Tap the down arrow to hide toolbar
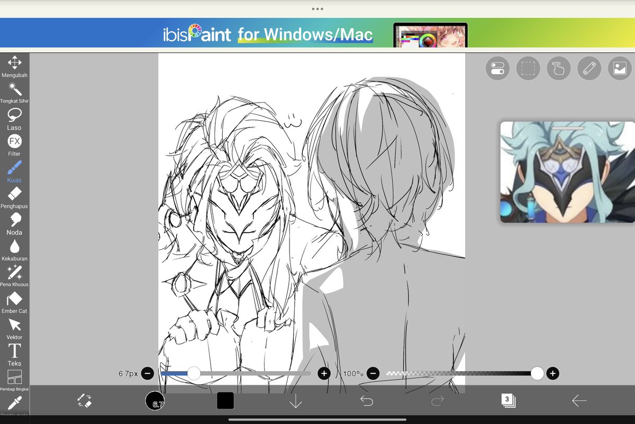Image resolution: width=635 pixels, height=424 pixels. tap(296, 401)
